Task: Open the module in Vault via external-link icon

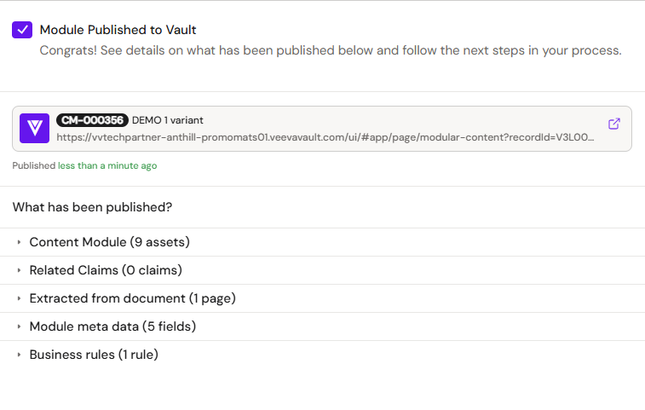Action: pyautogui.click(x=613, y=124)
